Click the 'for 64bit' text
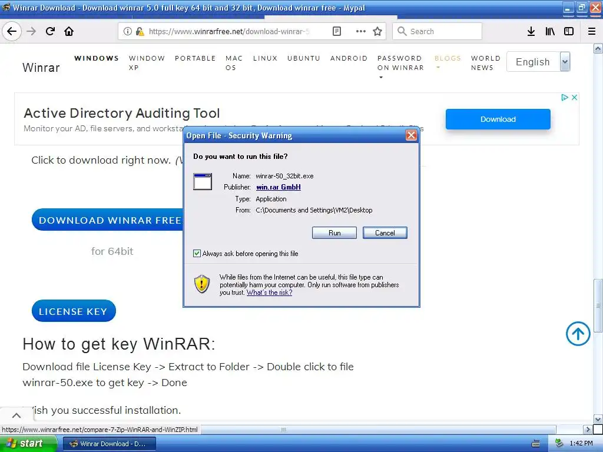 (112, 251)
